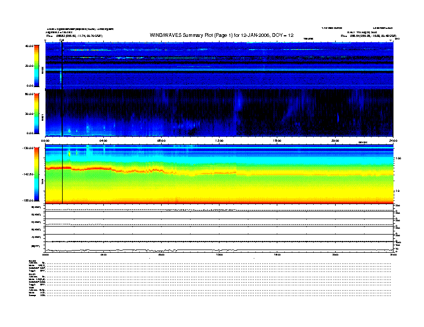This screenshot has height=327, width=424.
Task: Click the RAD1 rainbow color scale bar
Action: pyautogui.click(x=36, y=114)
